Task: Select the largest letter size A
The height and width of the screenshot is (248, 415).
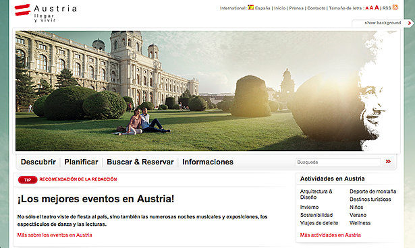Action: pyautogui.click(x=377, y=7)
